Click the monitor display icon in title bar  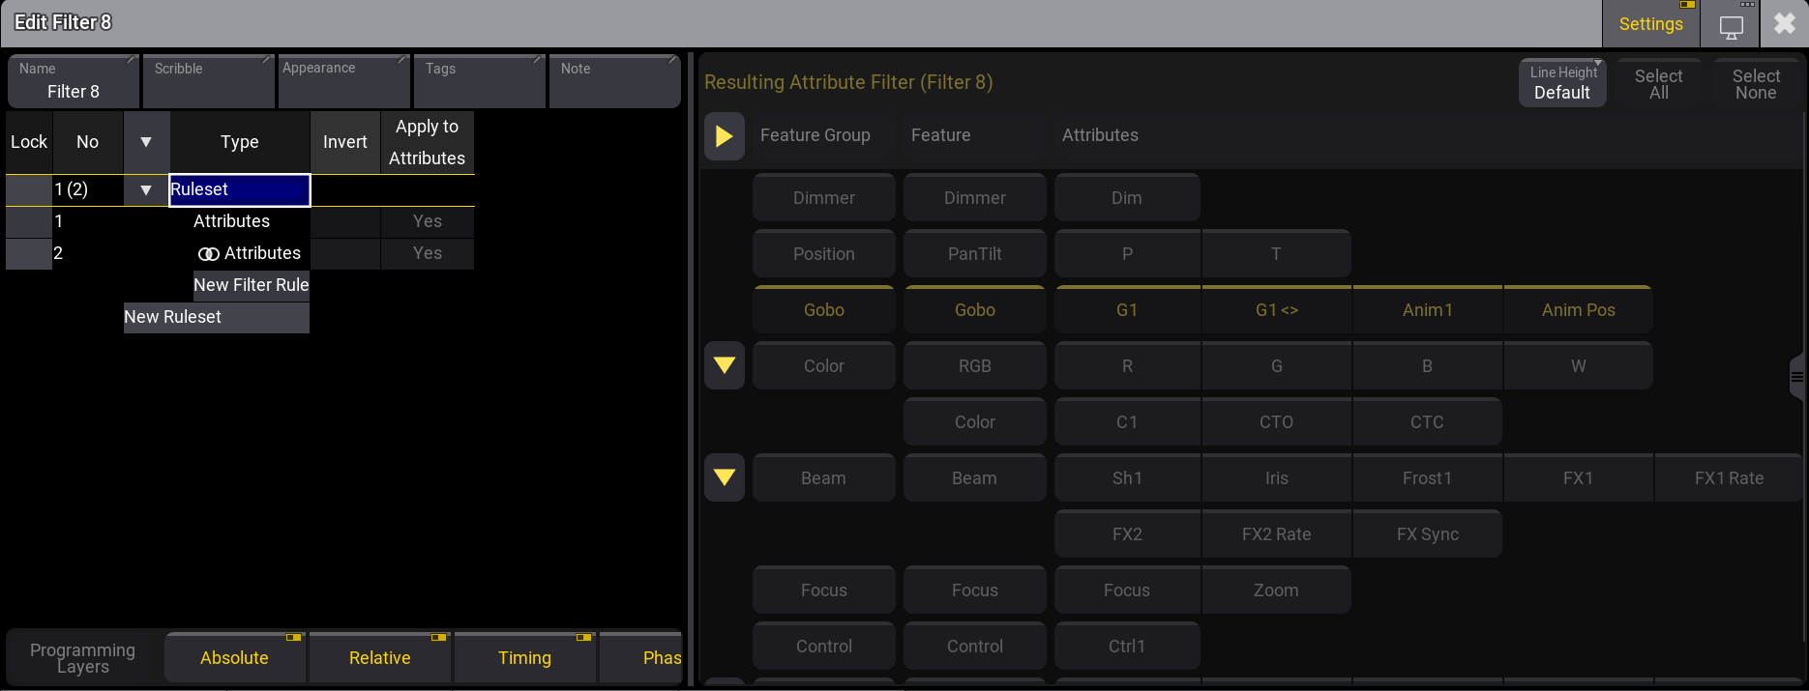1731,26
